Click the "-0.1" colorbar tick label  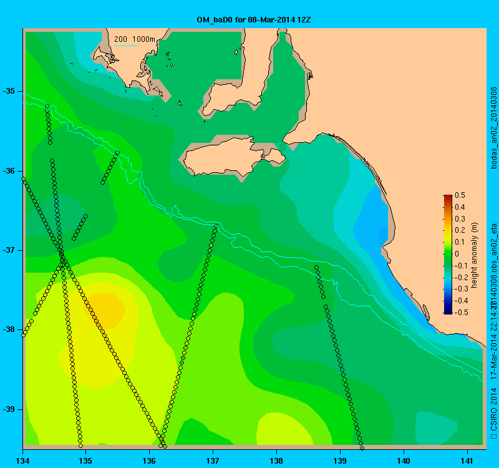click(x=461, y=266)
